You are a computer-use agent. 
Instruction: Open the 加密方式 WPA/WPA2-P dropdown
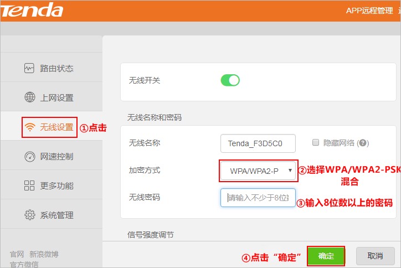point(258,171)
